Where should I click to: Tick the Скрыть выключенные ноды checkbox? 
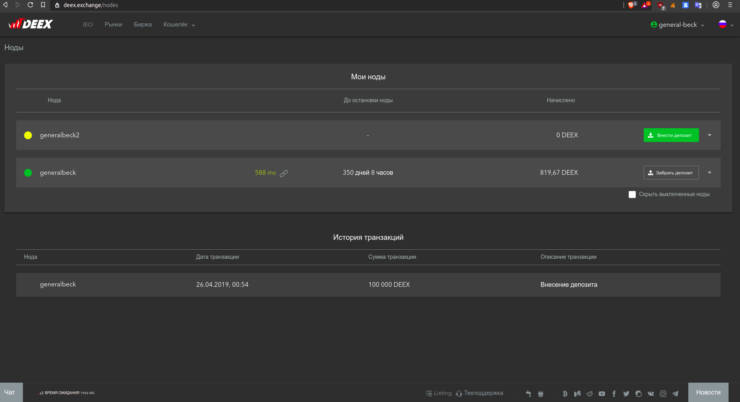(x=632, y=194)
